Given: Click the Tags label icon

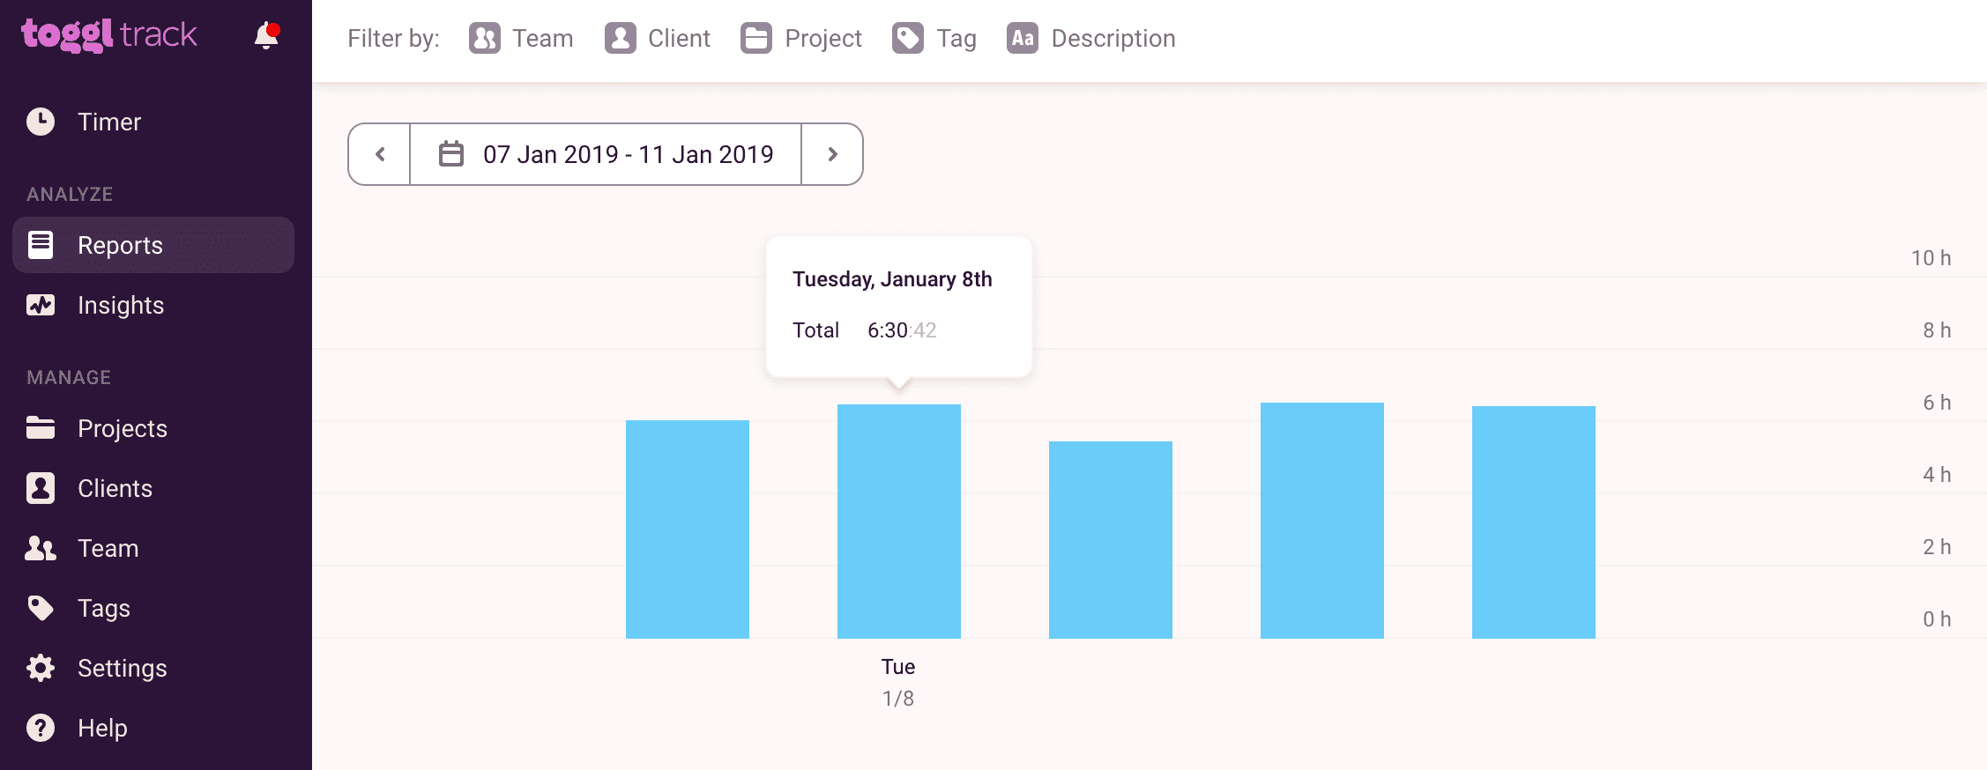Looking at the screenshot, I should pos(41,608).
